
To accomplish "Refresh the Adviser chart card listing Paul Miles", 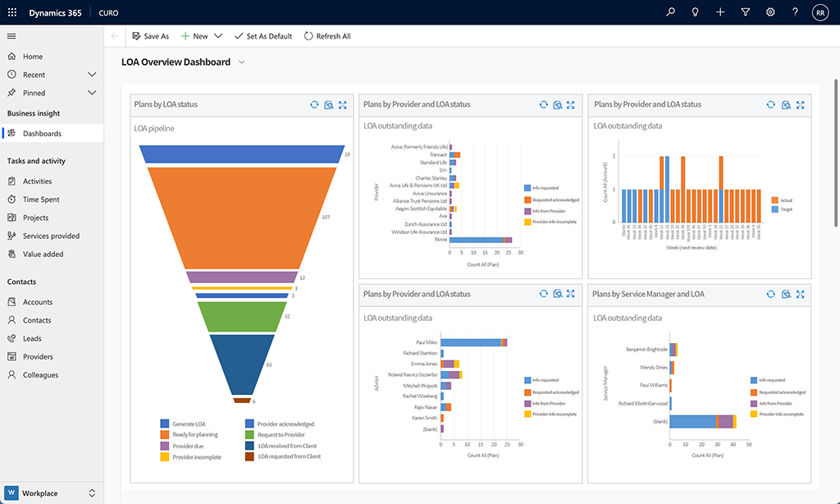I will pos(544,294).
